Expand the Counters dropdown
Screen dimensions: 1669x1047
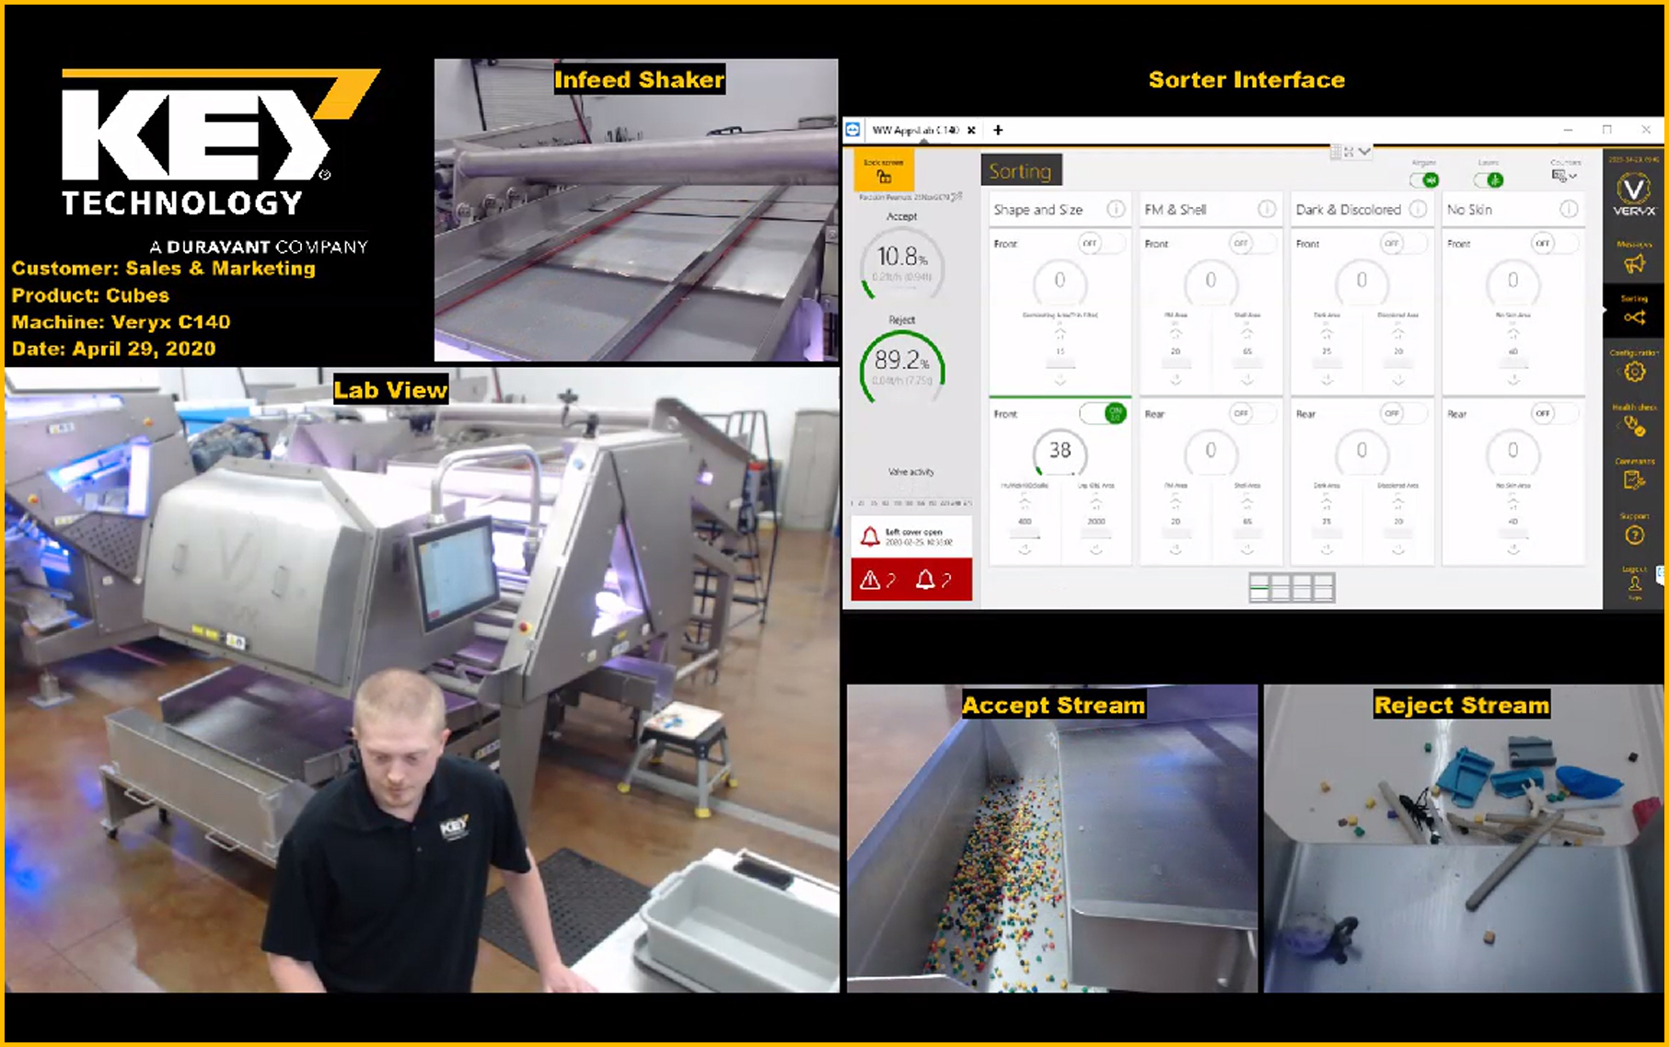click(1564, 175)
